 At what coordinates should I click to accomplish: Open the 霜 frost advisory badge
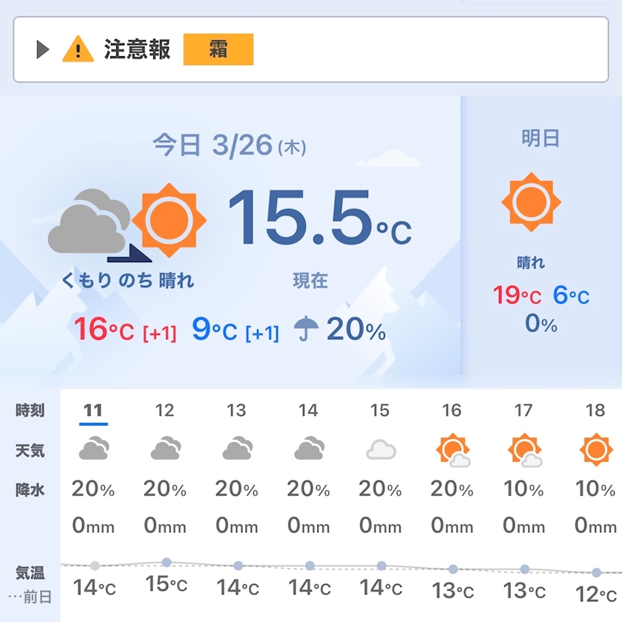click(218, 50)
